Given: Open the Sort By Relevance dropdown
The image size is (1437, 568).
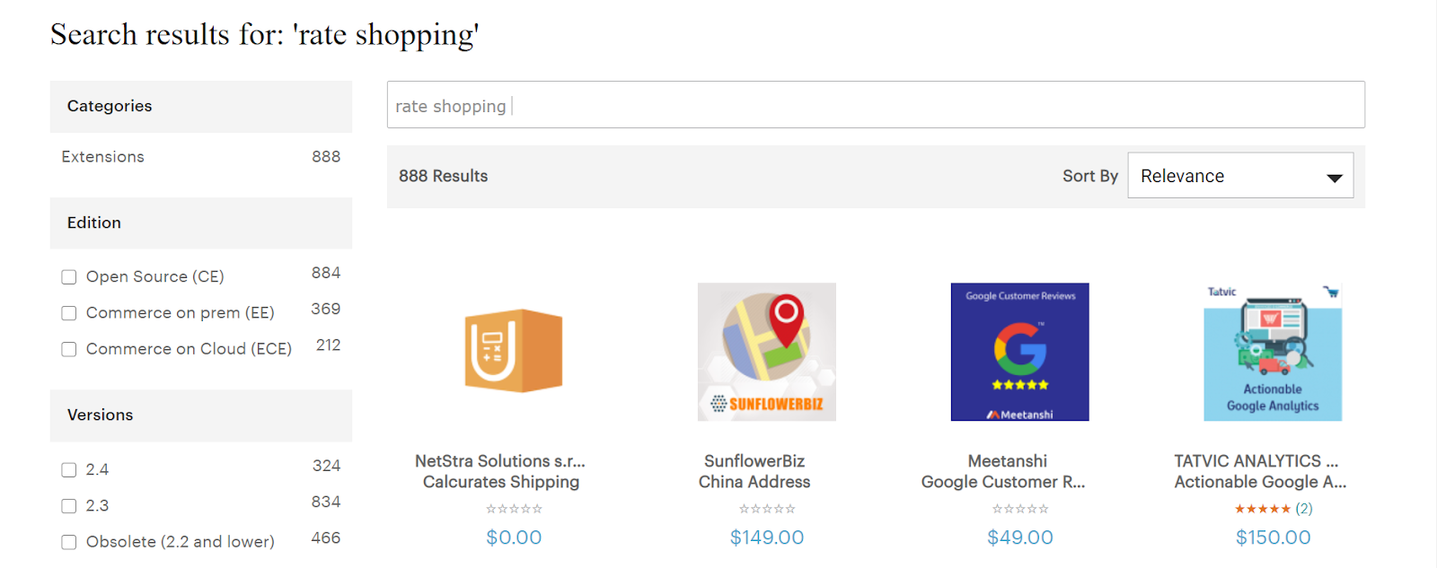Looking at the screenshot, I should (x=1239, y=176).
